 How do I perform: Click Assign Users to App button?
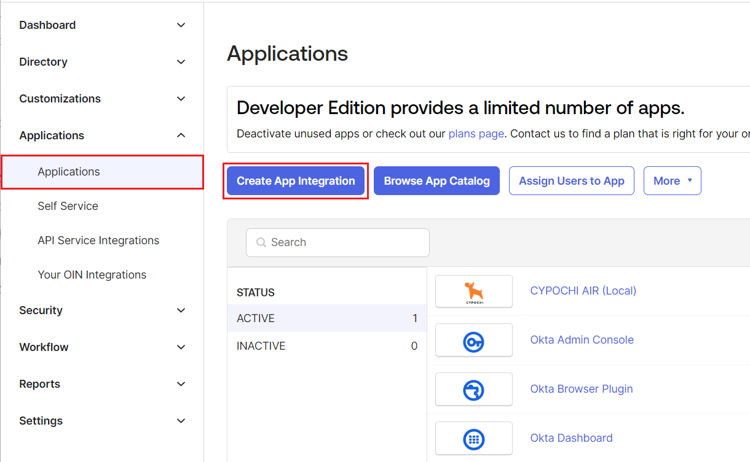click(572, 181)
